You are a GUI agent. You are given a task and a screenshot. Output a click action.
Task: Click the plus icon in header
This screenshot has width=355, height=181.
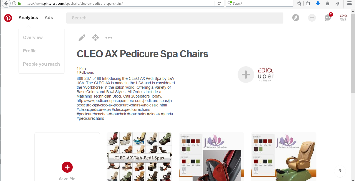click(x=312, y=18)
